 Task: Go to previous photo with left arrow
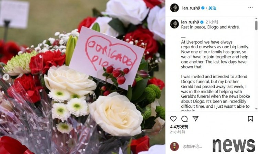6,77
